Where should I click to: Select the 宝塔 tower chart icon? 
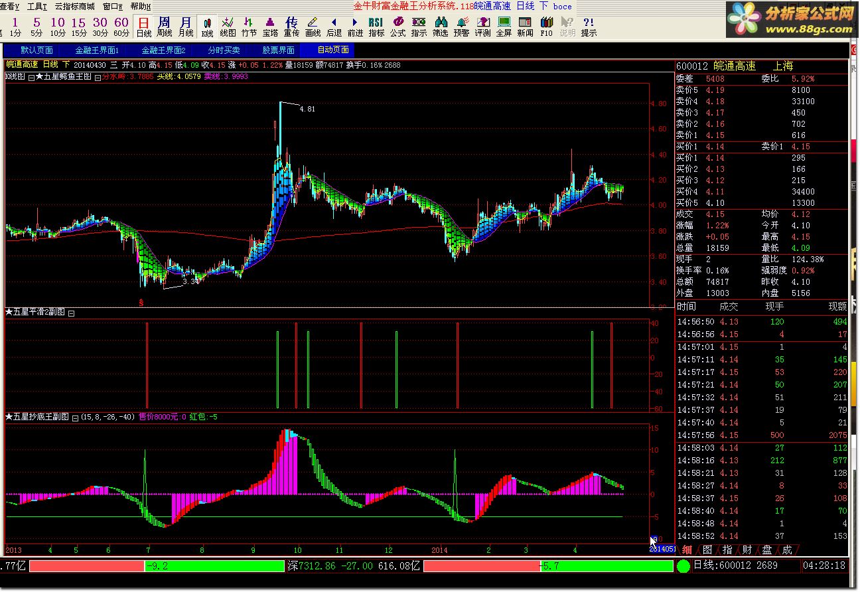click(x=270, y=27)
